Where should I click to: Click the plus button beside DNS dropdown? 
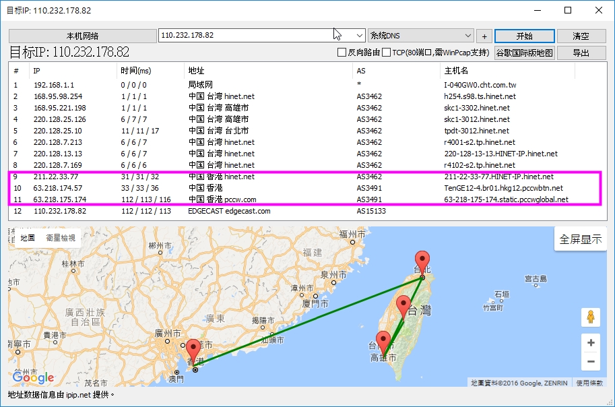coord(484,36)
